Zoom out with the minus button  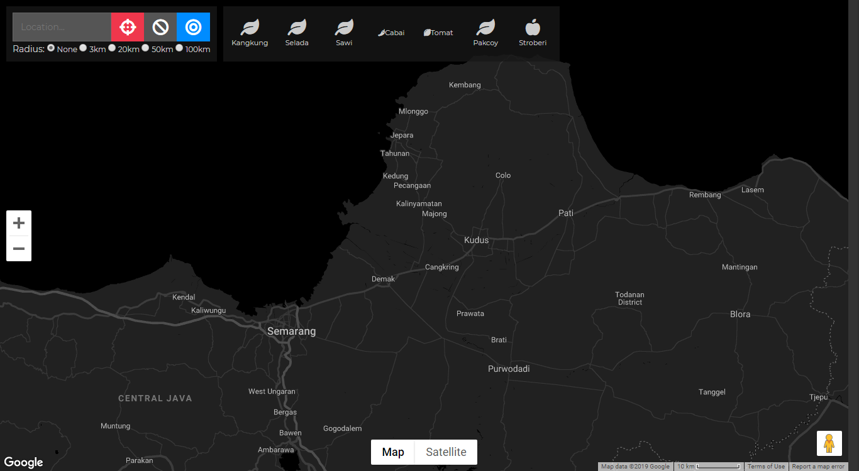coord(19,249)
